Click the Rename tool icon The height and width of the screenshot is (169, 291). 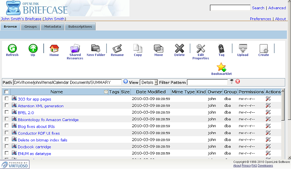117,48
